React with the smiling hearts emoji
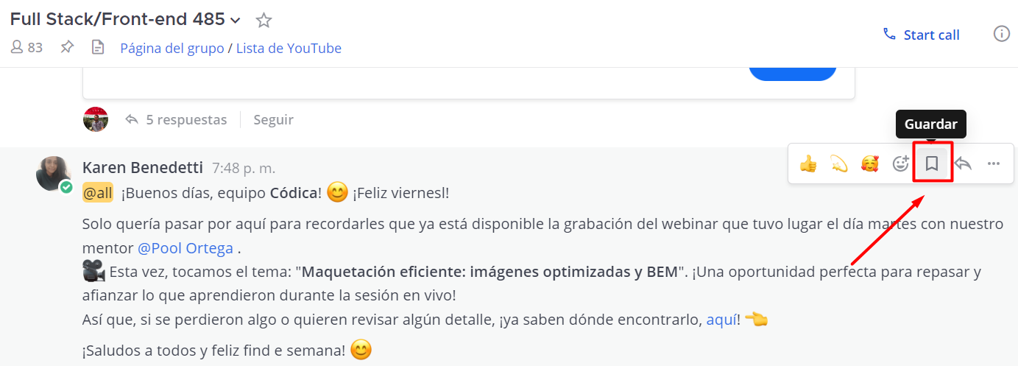This screenshot has width=1018, height=366. click(870, 163)
